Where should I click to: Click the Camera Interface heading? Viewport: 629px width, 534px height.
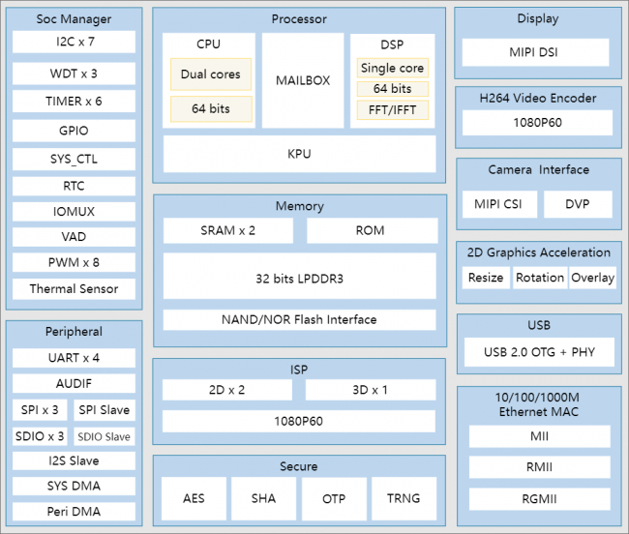(x=539, y=169)
